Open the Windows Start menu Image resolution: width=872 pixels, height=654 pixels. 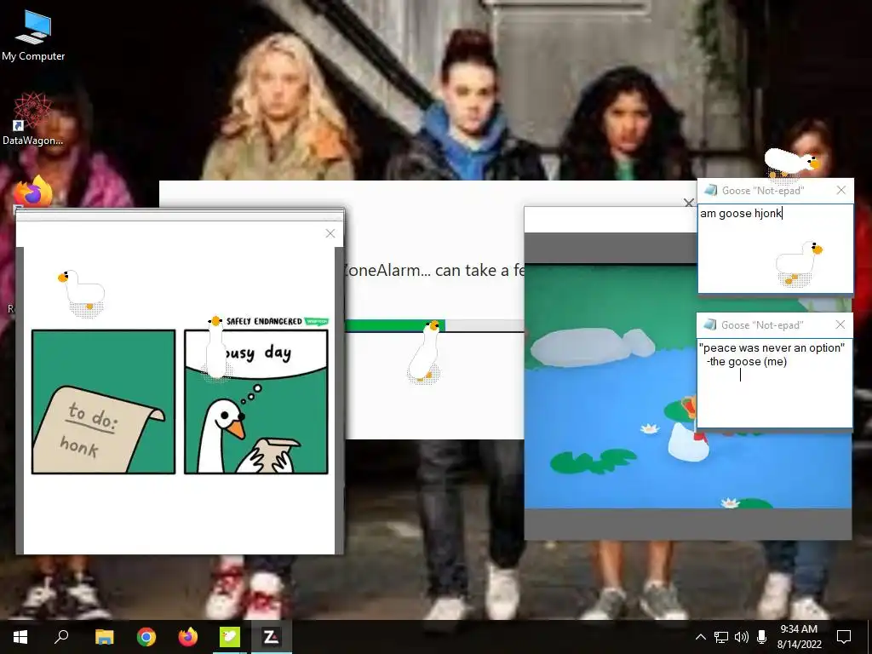pyautogui.click(x=20, y=637)
